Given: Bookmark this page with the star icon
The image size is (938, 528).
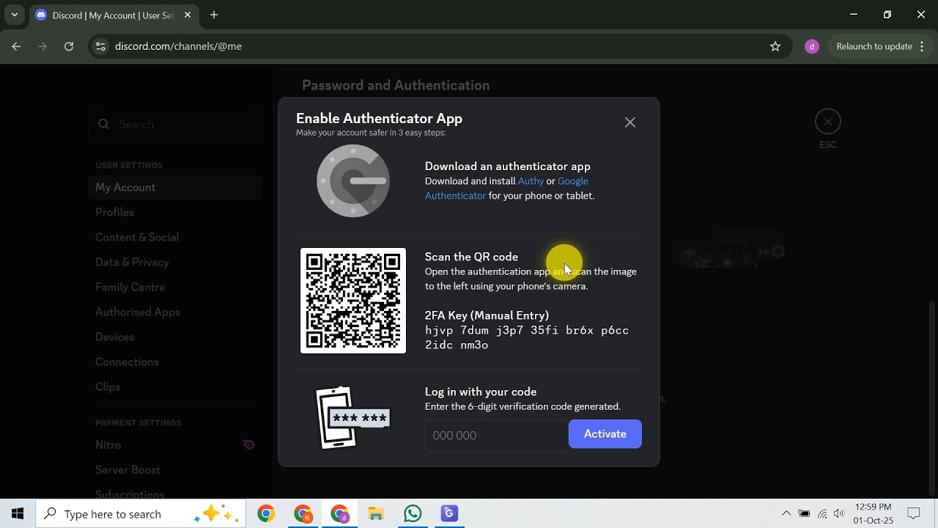Looking at the screenshot, I should (775, 46).
